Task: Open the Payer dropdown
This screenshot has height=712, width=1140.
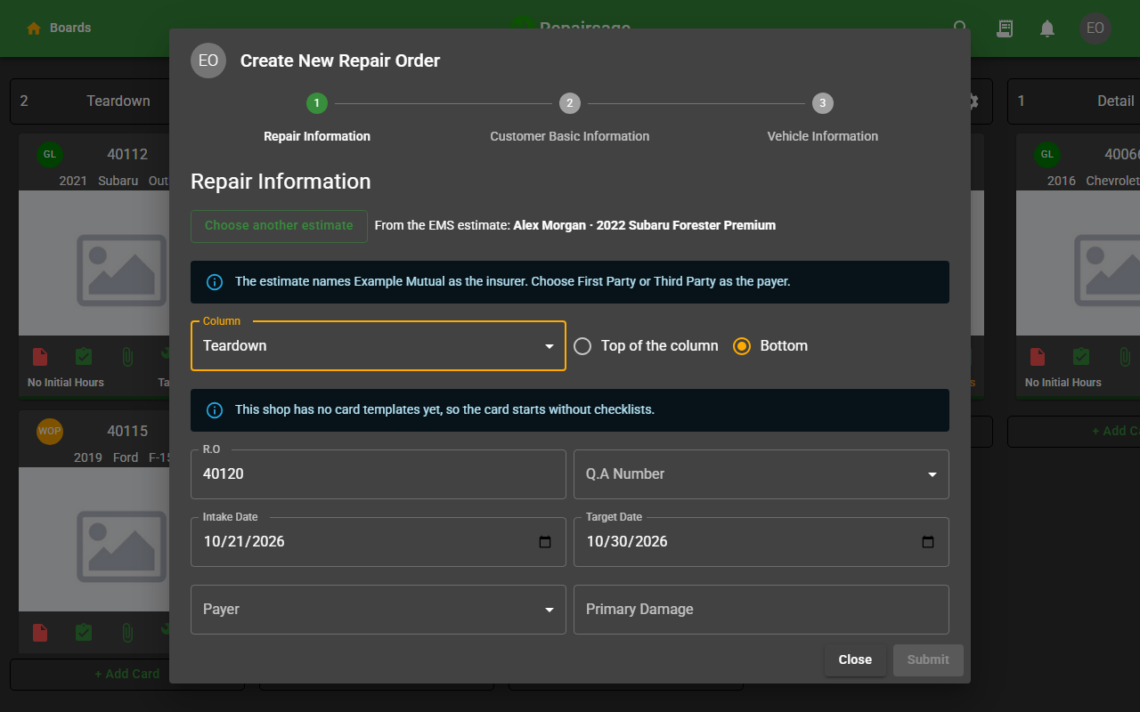Action: tap(379, 610)
